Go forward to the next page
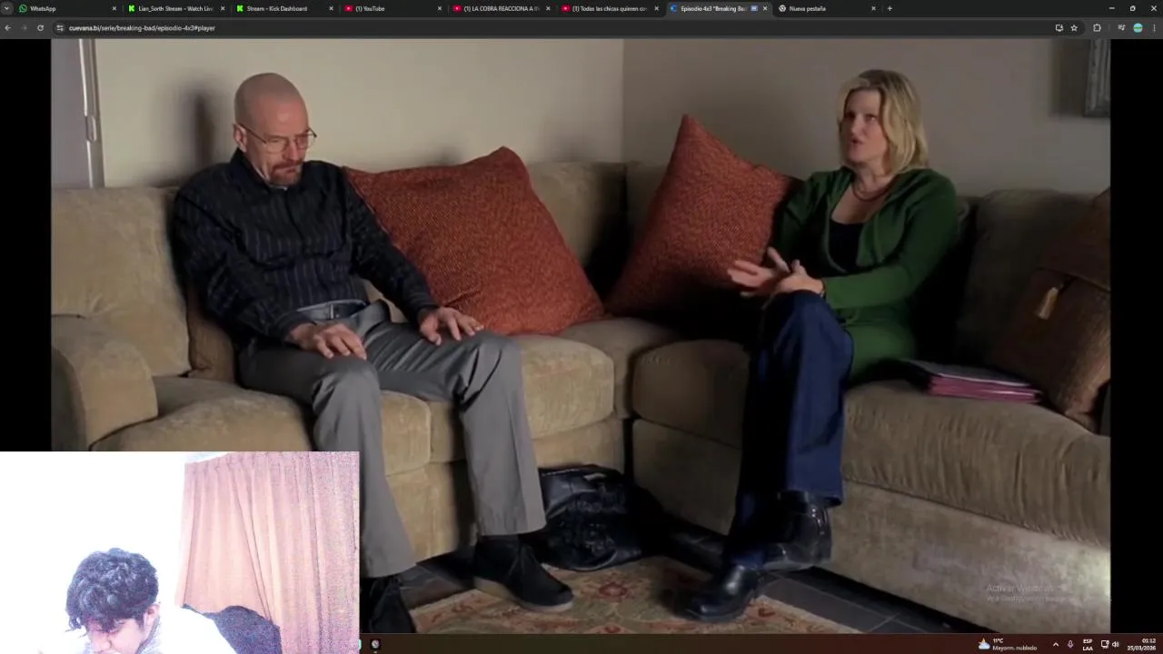Screen dimensions: 1163x654 pyautogui.click(x=24, y=28)
